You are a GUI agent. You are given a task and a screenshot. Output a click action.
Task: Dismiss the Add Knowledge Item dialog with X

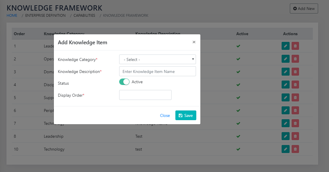coord(194,42)
